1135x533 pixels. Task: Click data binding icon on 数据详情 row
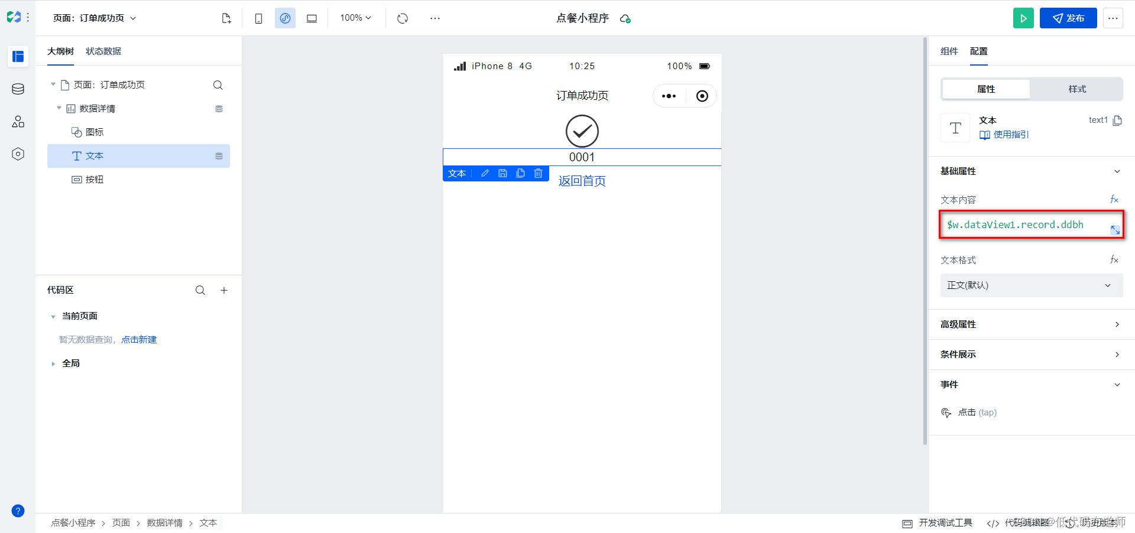(x=219, y=109)
